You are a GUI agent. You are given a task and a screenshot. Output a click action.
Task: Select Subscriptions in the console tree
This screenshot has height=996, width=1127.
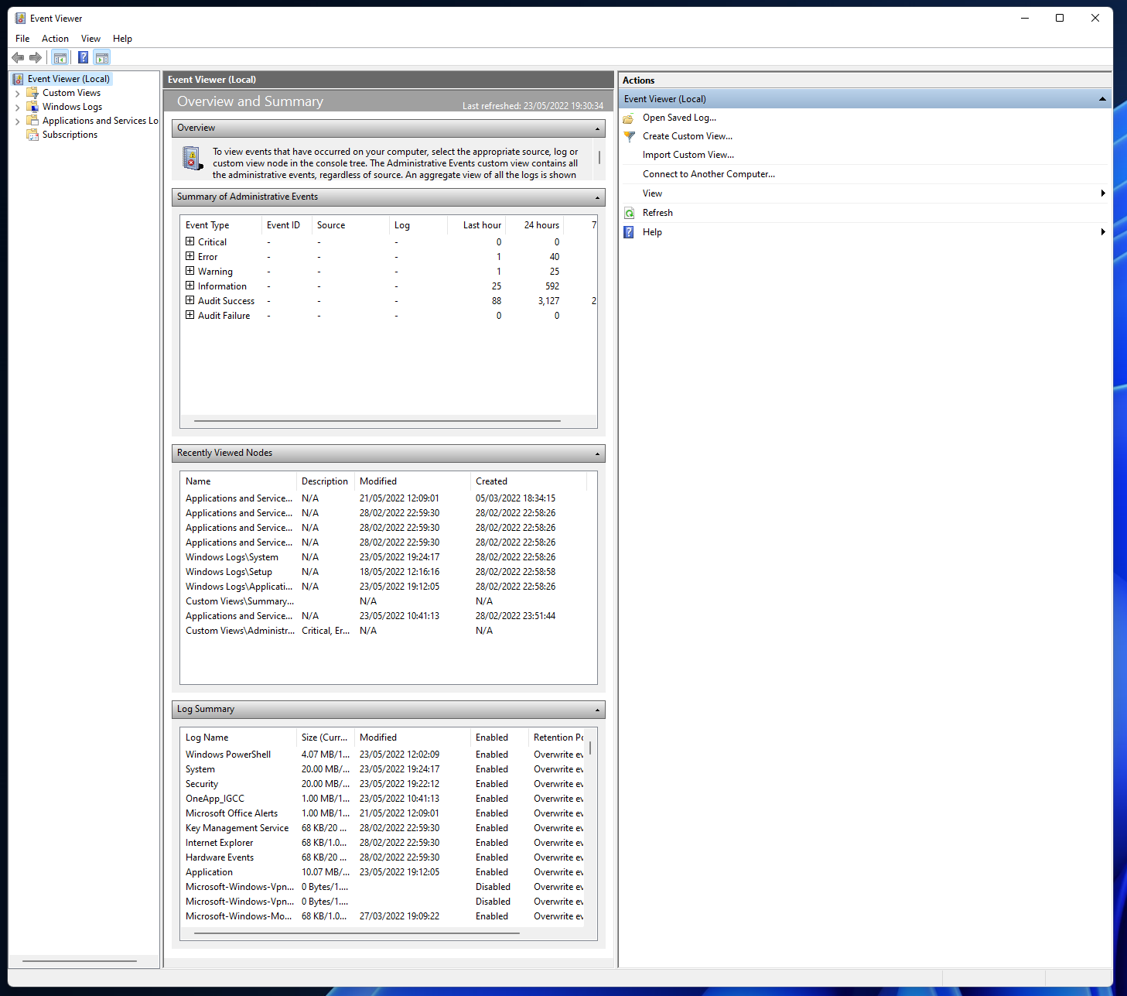(70, 135)
